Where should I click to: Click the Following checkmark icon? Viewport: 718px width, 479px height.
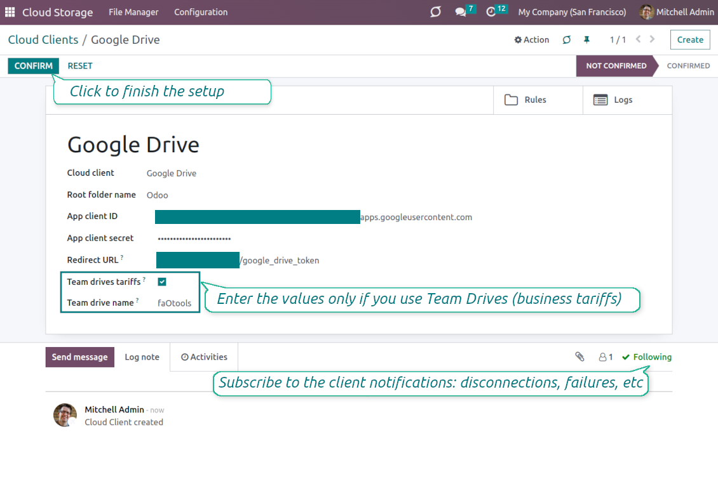point(626,357)
